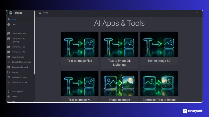Screen dimensions: 209x117
Task: Open Image-to-image from the sidebar
Action: pos(18,57)
